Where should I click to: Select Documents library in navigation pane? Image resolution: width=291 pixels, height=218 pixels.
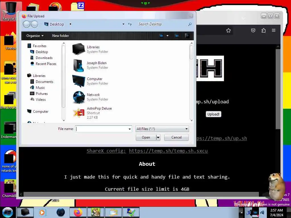(x=44, y=82)
